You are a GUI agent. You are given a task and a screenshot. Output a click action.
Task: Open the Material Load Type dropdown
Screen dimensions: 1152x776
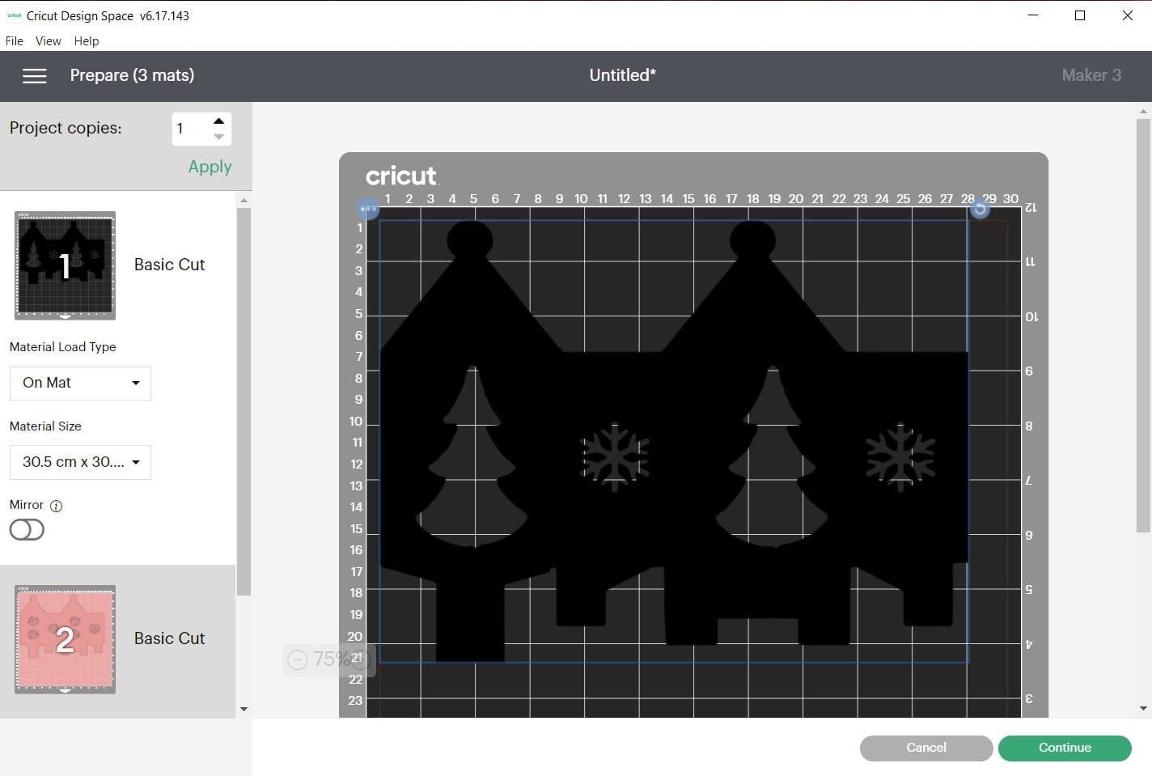coord(80,383)
